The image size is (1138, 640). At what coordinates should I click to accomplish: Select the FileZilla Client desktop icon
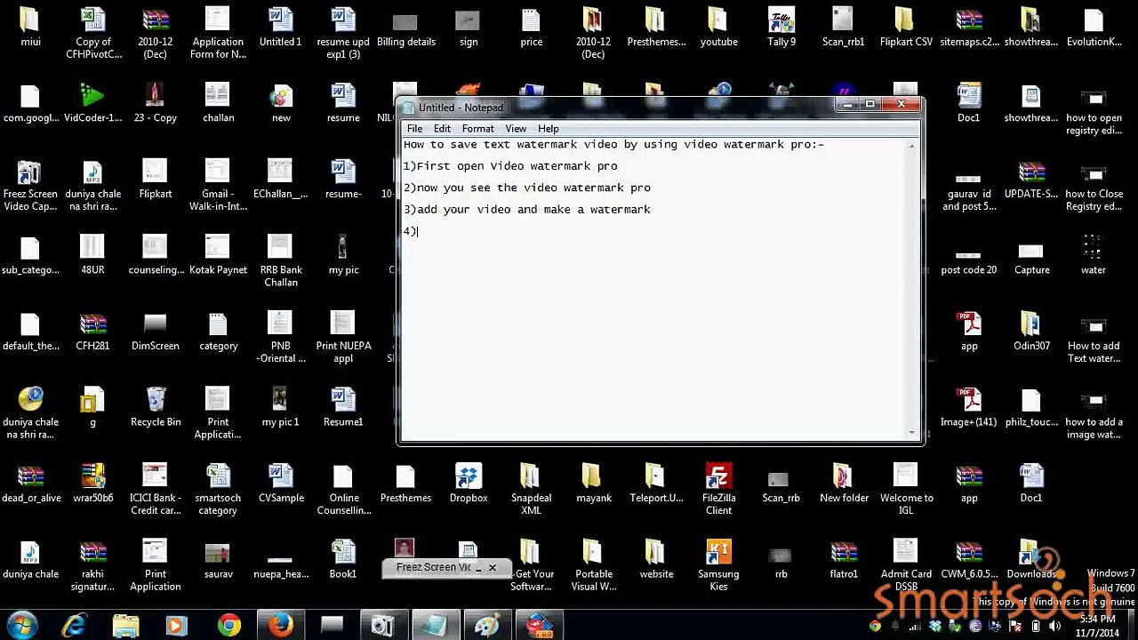718,489
